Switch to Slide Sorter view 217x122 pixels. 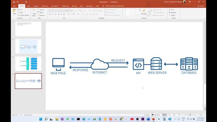(x=170, y=115)
